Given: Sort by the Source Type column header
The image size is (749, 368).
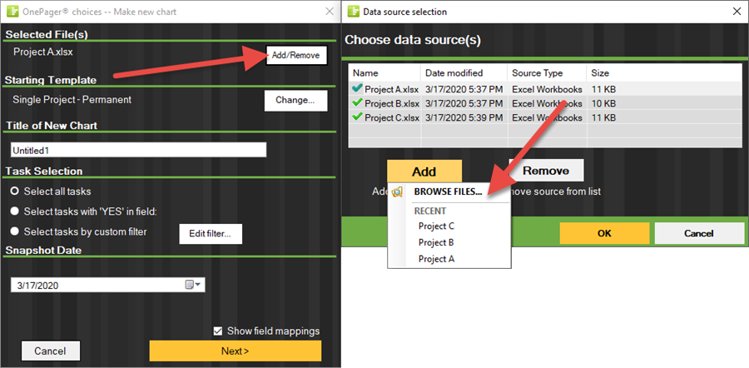Looking at the screenshot, I should pos(547,73).
